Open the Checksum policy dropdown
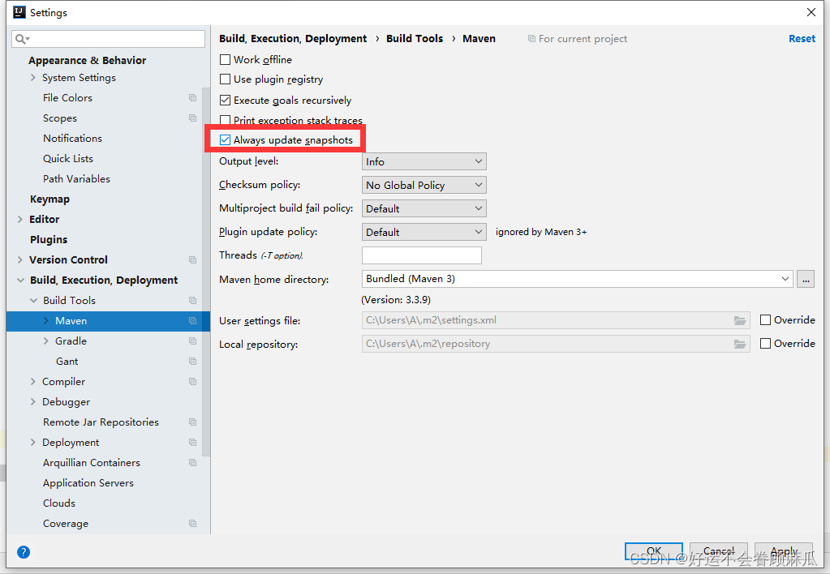The image size is (830, 574). click(424, 185)
